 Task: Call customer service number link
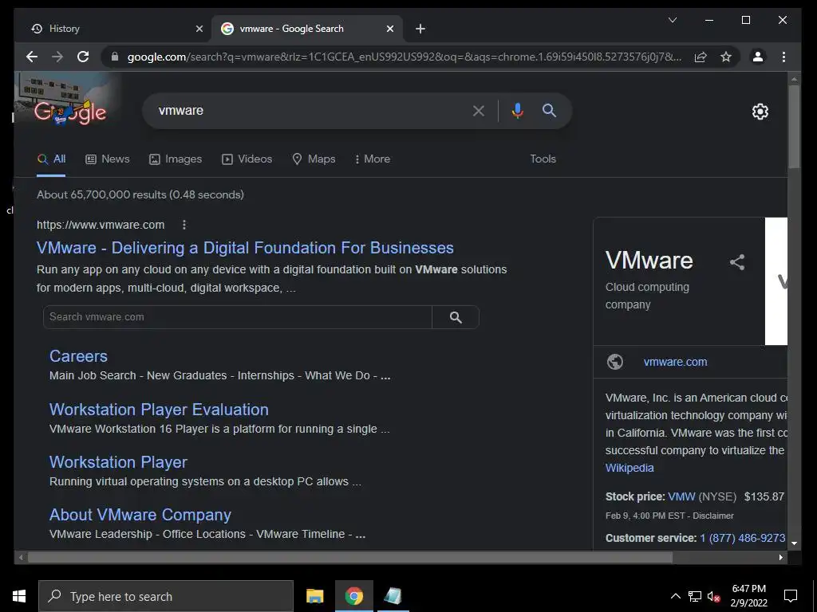coord(743,538)
